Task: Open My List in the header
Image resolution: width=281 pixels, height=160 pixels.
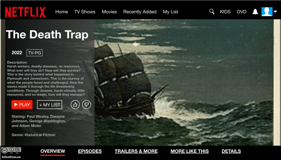Action: (171, 12)
